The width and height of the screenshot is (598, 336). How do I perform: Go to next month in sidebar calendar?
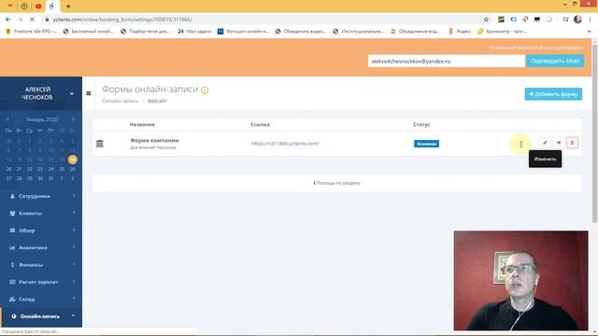pos(73,119)
